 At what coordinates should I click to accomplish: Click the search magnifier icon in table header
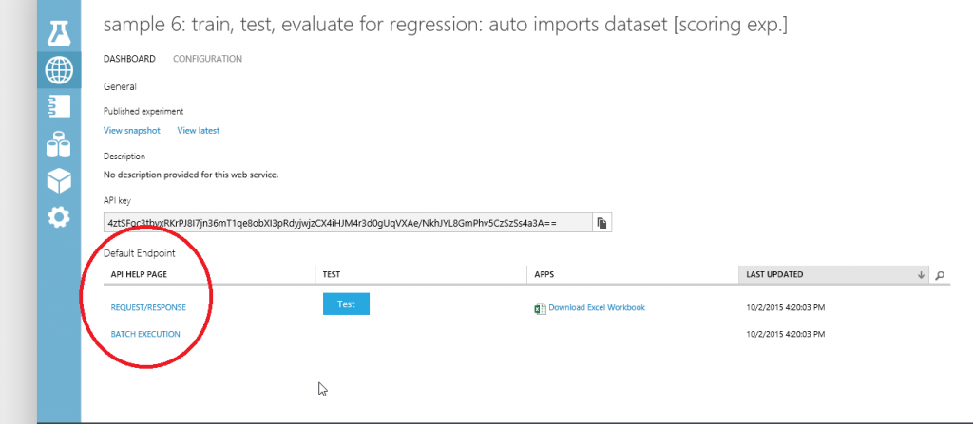pyautogui.click(x=940, y=275)
